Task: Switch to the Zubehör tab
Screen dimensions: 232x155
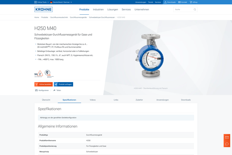Action: click(x=139, y=100)
